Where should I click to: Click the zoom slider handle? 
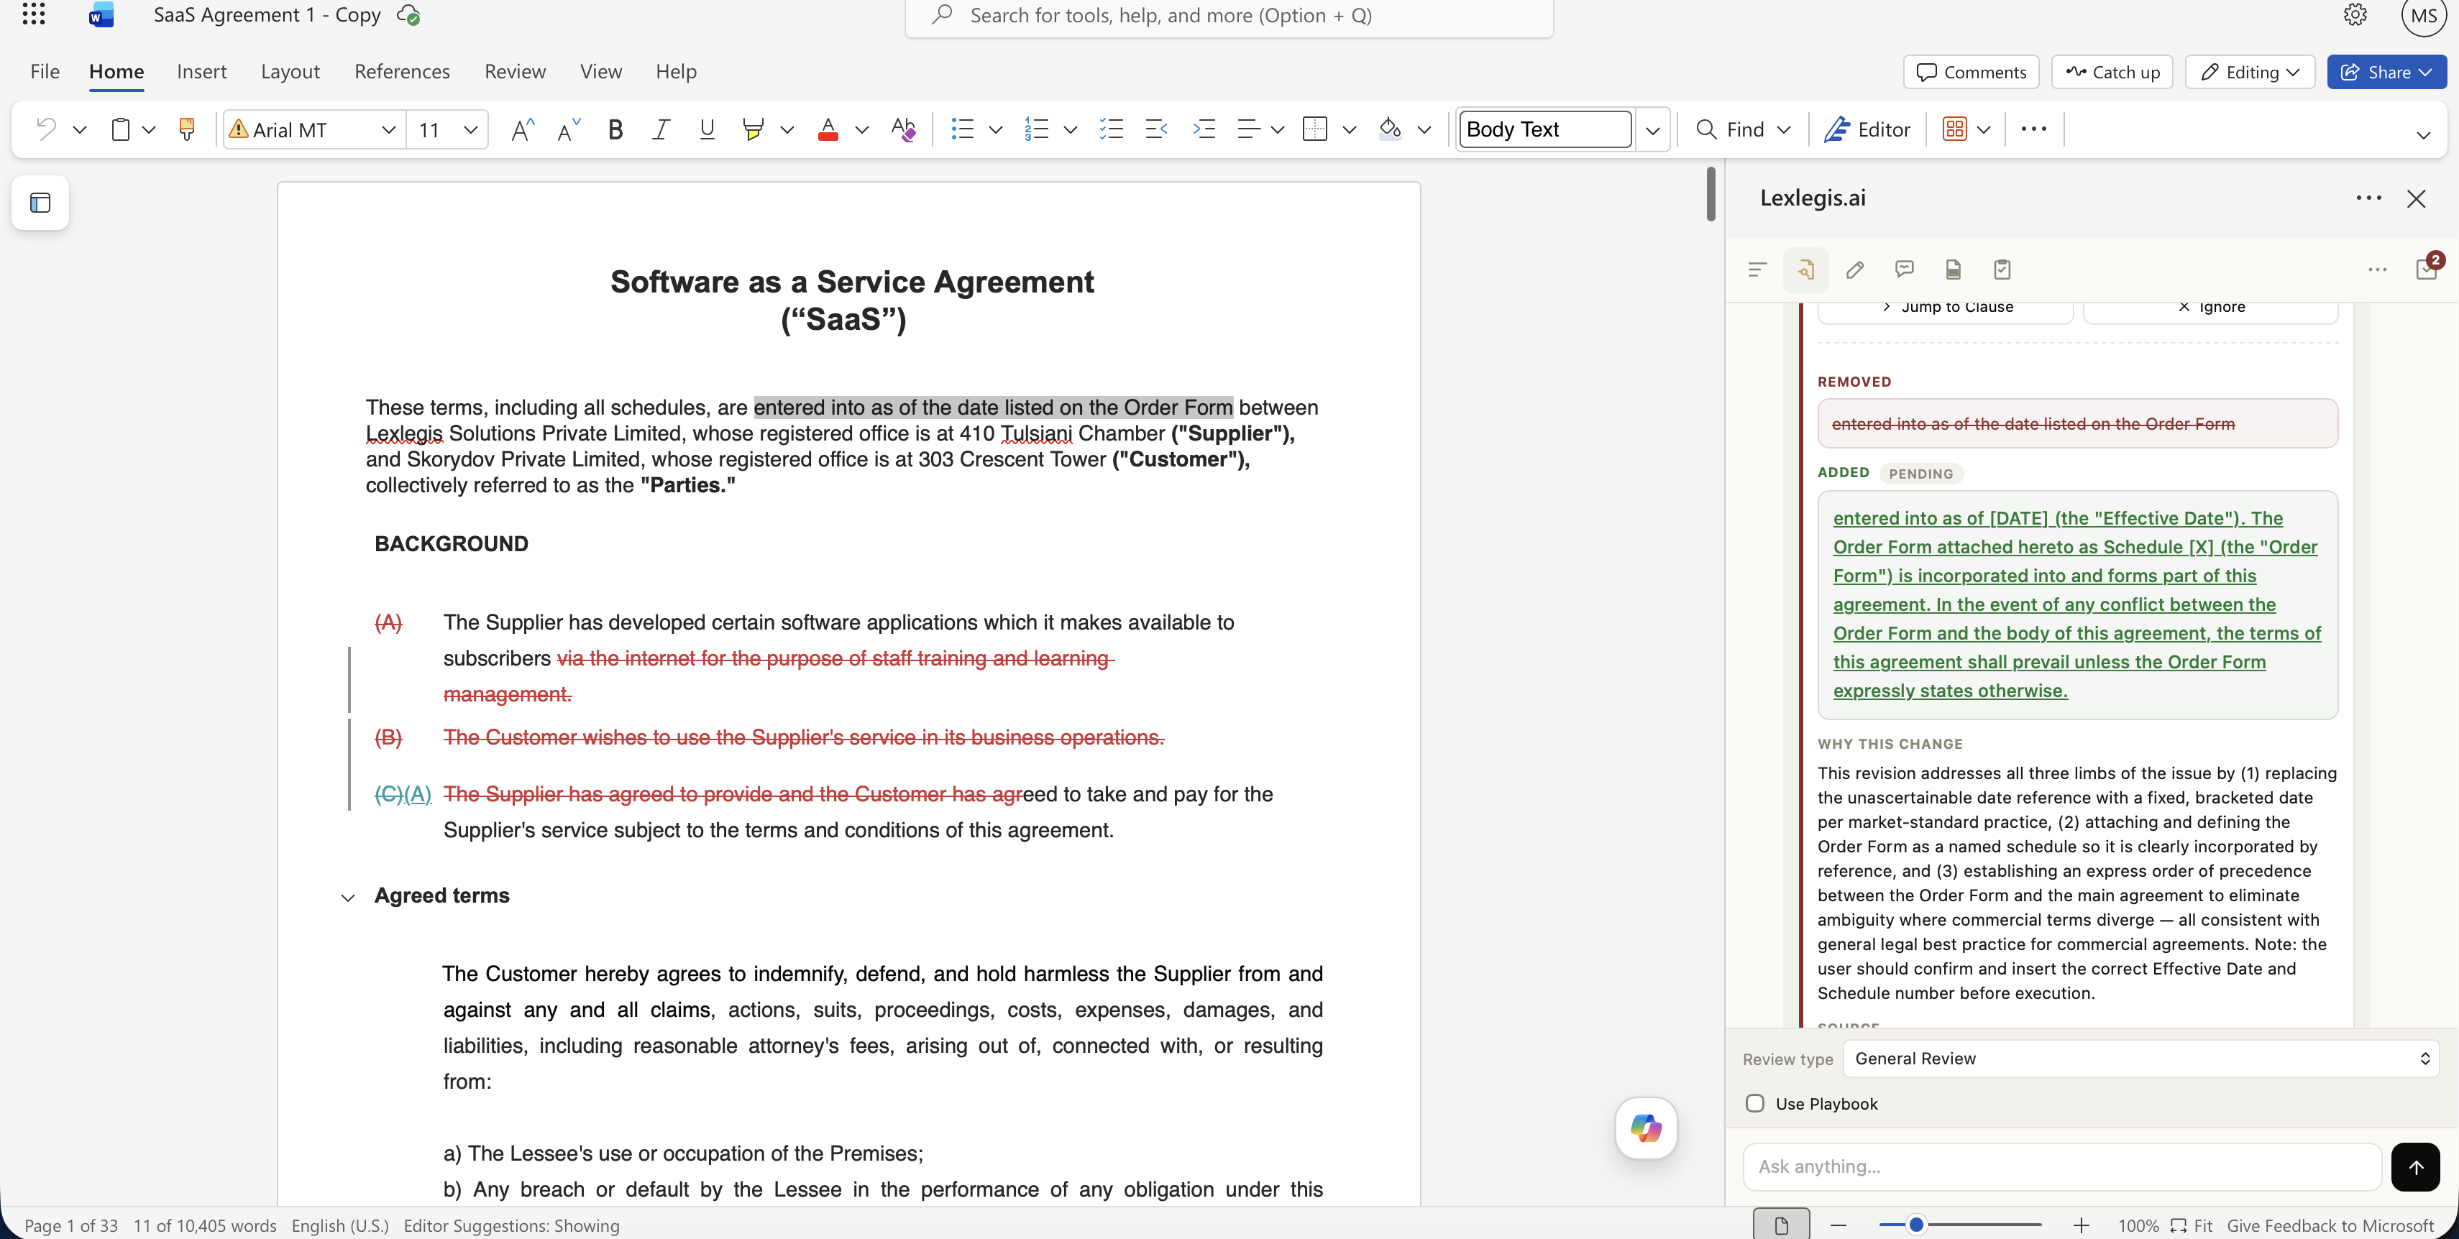pyautogui.click(x=1915, y=1225)
